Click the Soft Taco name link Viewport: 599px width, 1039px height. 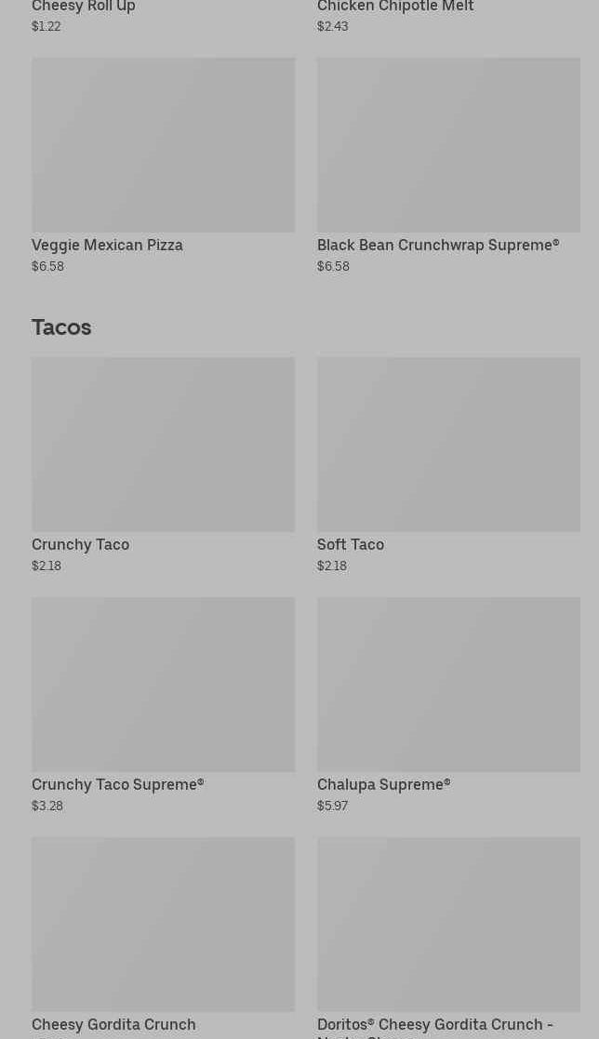(350, 545)
